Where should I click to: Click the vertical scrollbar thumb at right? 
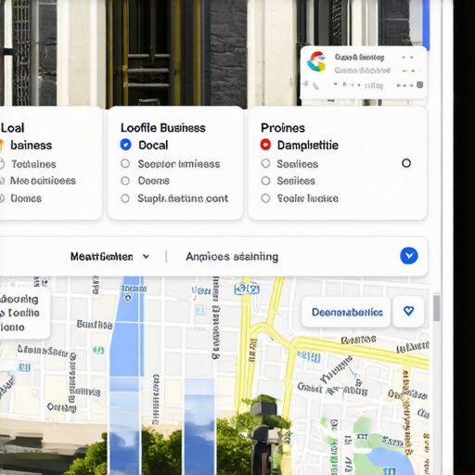coord(436,308)
